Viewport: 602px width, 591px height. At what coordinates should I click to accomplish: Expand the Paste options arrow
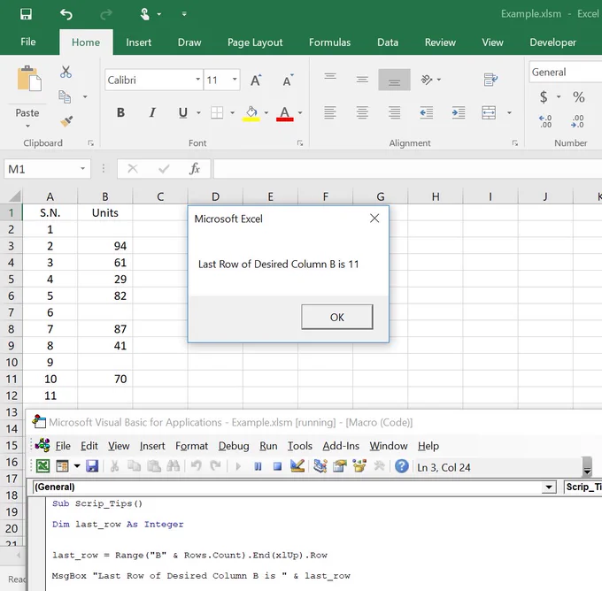[x=27, y=127]
